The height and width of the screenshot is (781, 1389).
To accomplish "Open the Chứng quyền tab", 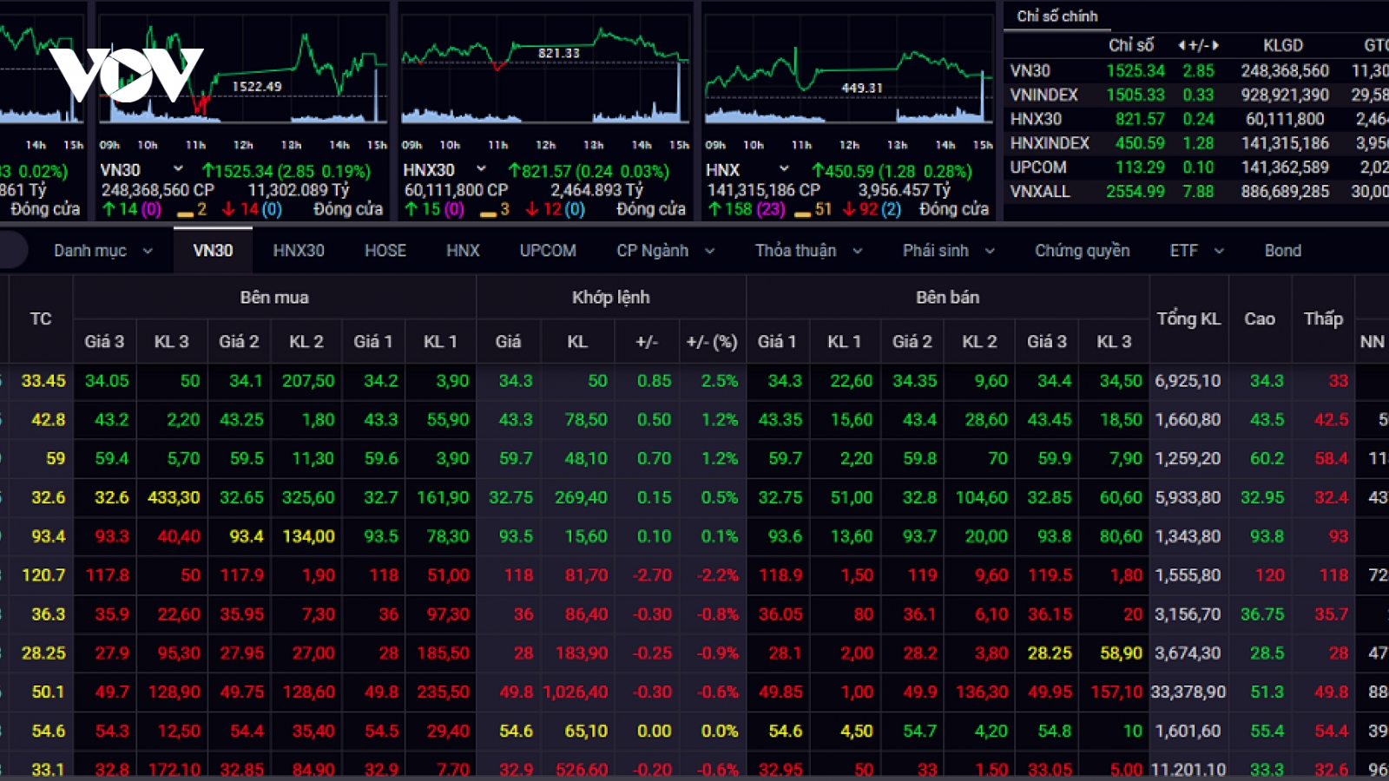I will coord(1083,251).
